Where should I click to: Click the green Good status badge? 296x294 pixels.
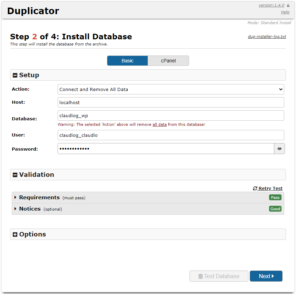275,209
